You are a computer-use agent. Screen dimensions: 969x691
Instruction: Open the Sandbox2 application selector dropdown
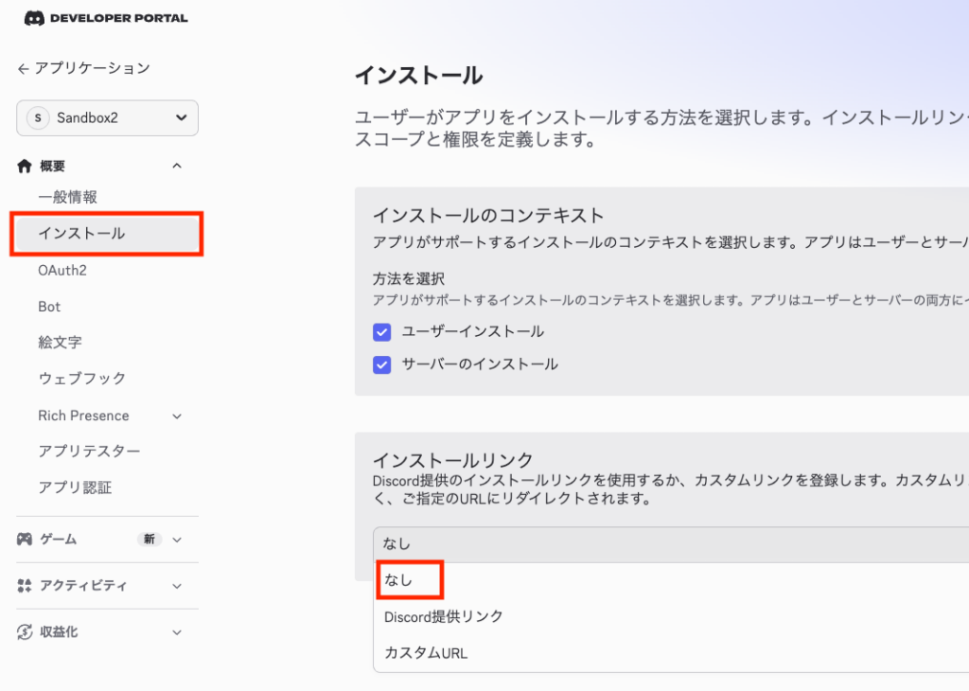107,118
